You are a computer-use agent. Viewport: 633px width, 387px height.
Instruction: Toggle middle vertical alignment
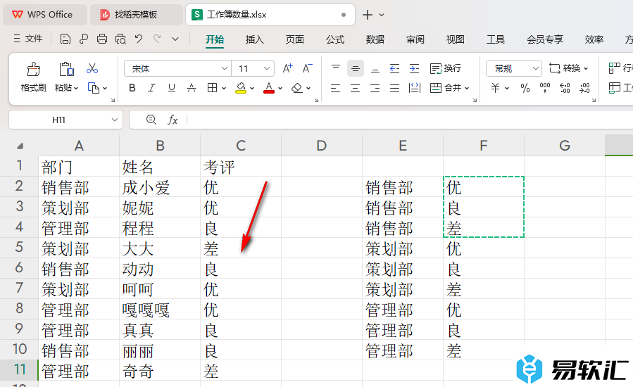point(356,68)
